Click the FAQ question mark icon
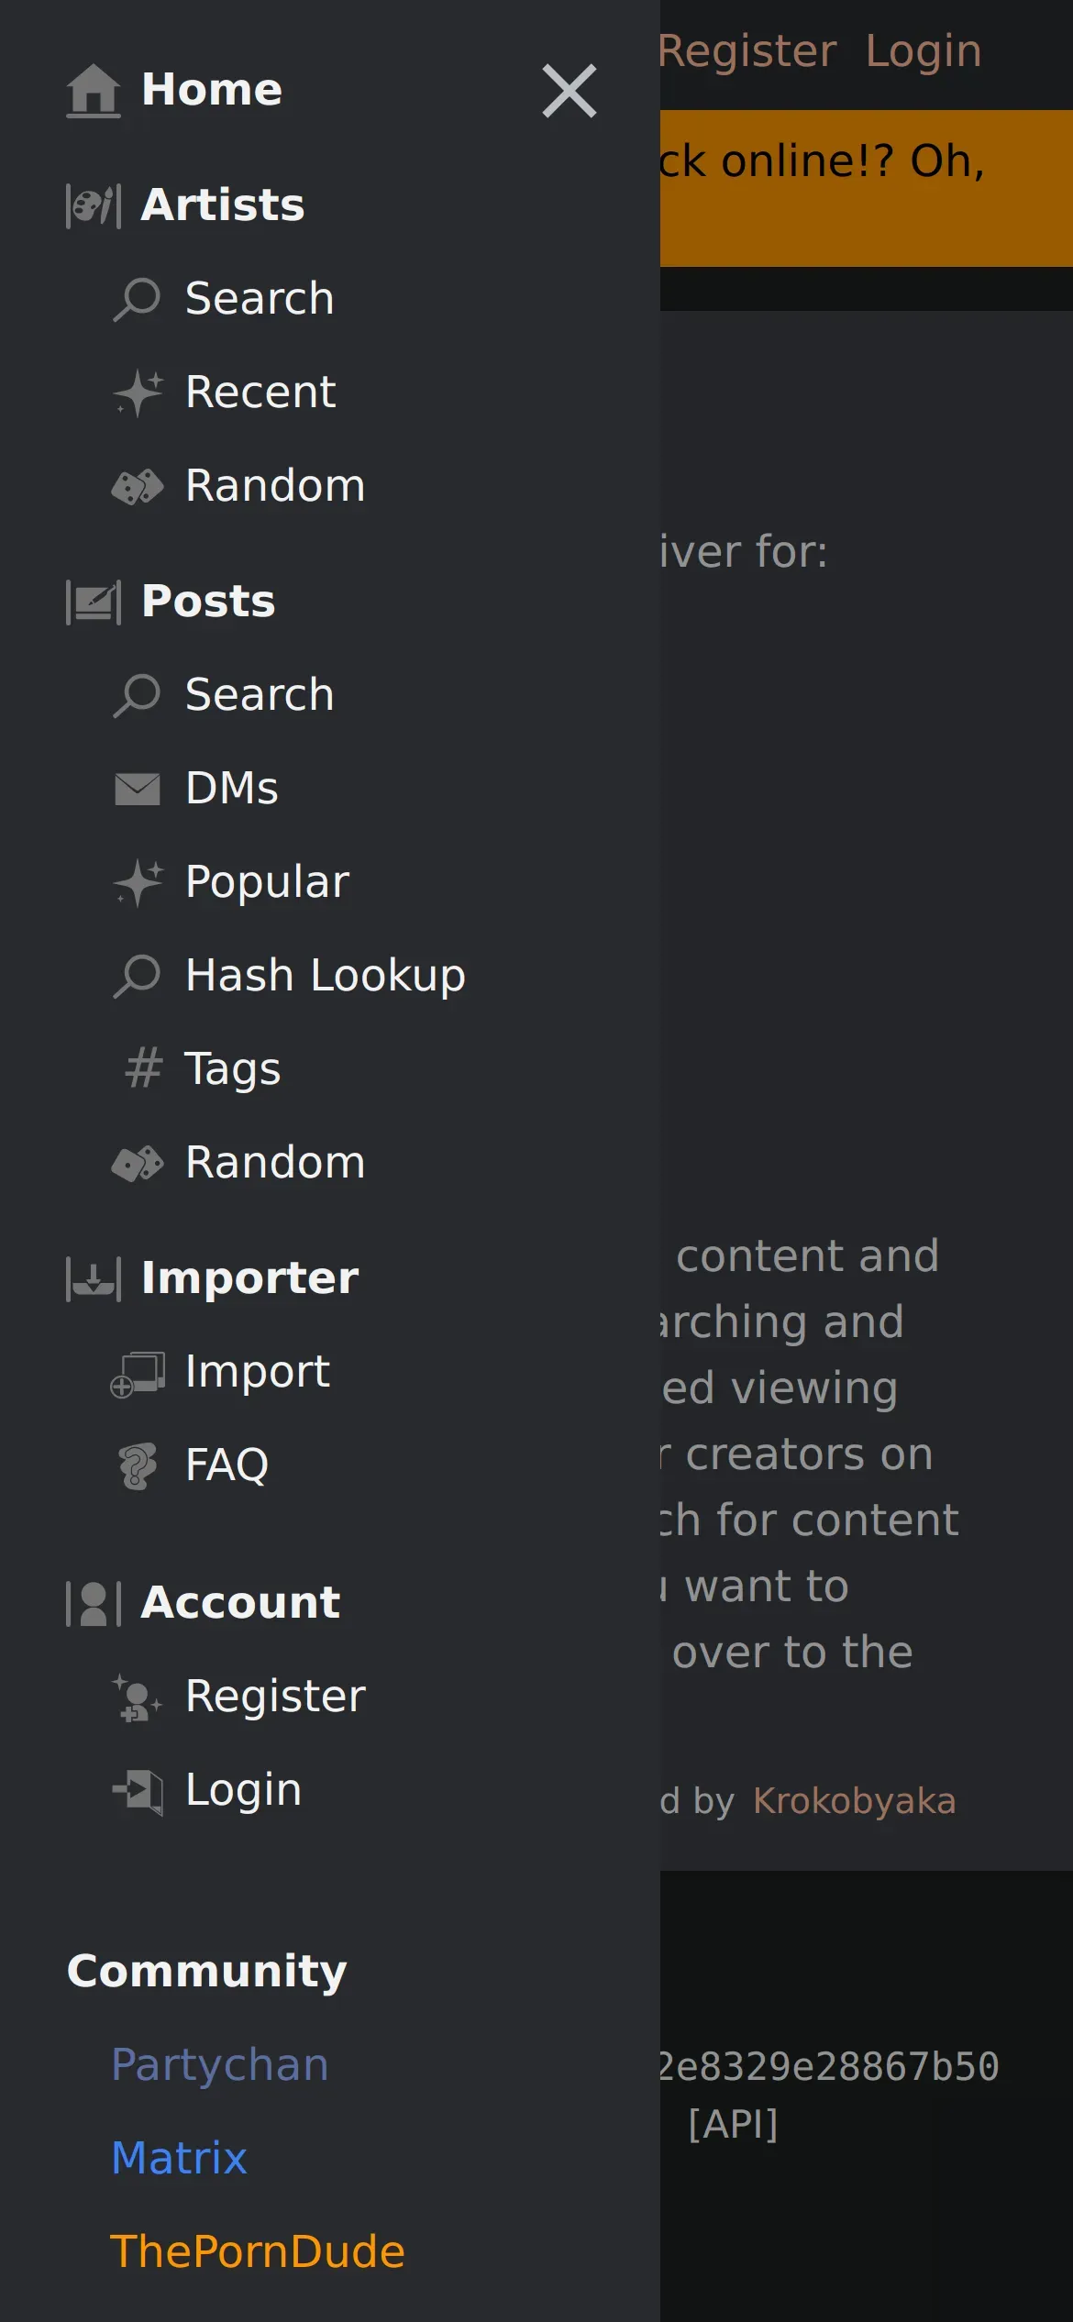The width and height of the screenshot is (1073, 2322). (x=138, y=1465)
